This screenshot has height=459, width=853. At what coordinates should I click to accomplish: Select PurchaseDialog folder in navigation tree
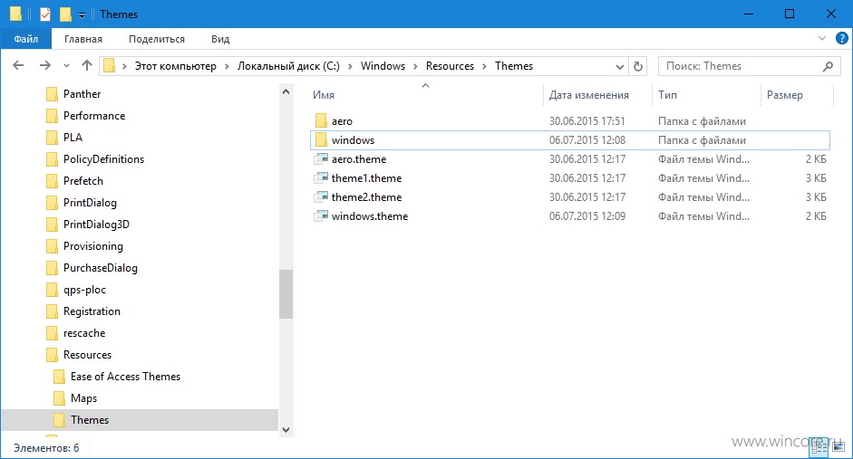coord(100,268)
